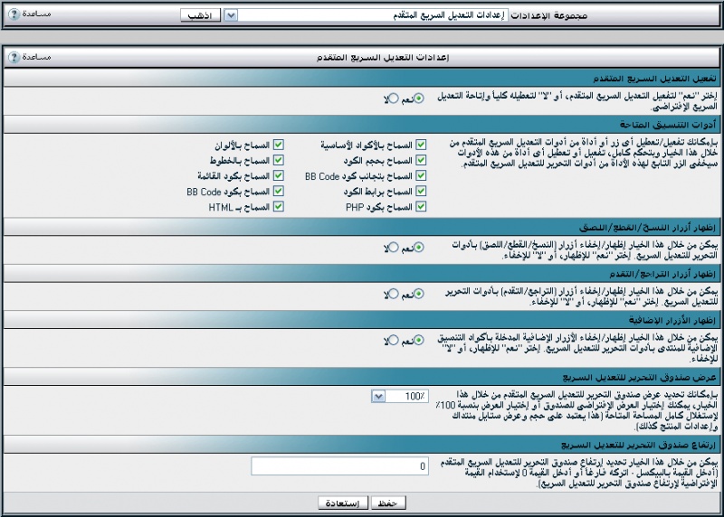Select لا for إظهار أزرار النسخ/القطع/اللصق
The image size is (724, 517).
394,248
